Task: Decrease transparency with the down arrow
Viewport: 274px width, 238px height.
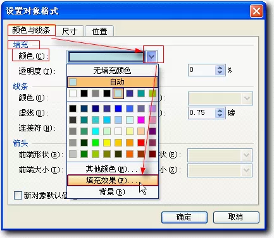Action: (220, 73)
